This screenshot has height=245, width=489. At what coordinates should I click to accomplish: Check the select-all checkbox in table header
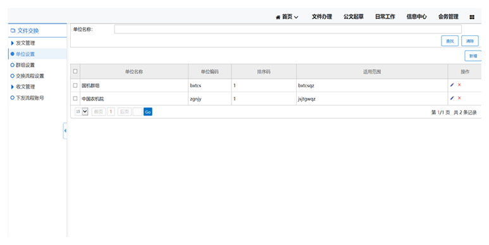pos(75,71)
